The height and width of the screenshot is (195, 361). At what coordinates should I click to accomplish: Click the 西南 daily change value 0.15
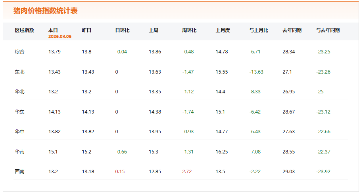pyautogui.click(x=120, y=172)
